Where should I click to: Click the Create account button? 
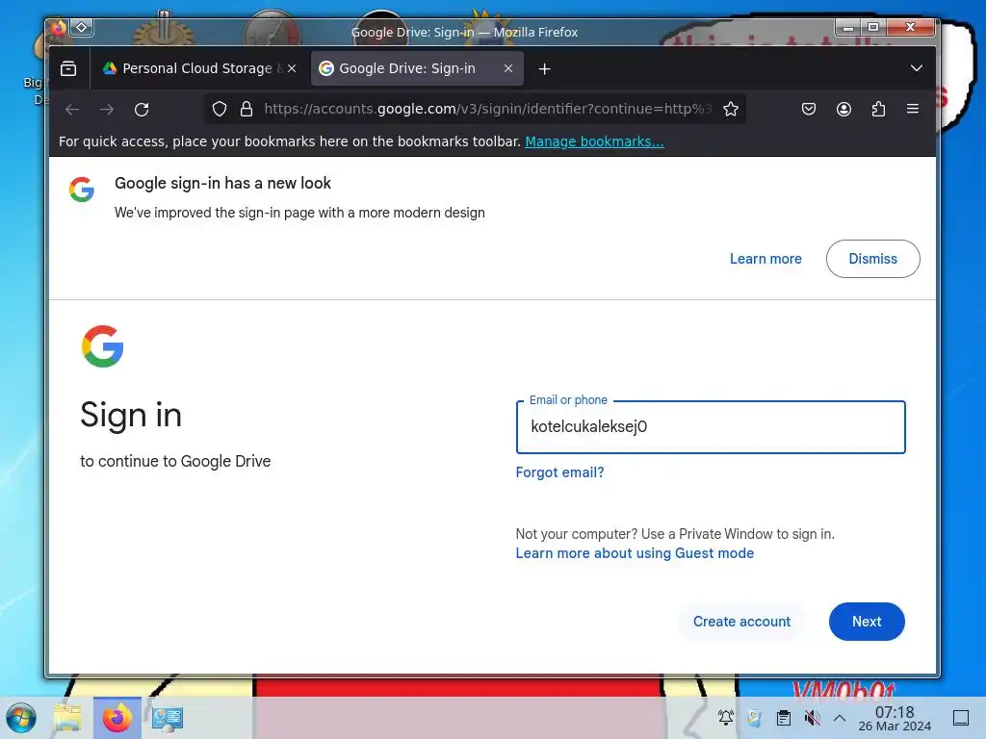point(741,622)
